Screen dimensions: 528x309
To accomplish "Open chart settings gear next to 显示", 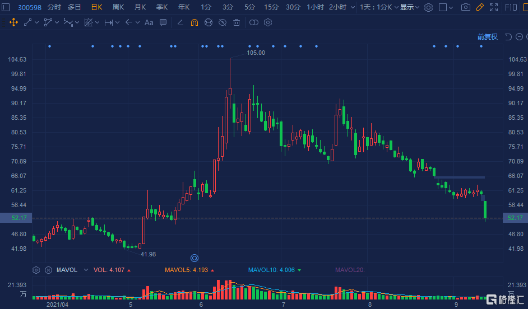I will [x=428, y=7].
